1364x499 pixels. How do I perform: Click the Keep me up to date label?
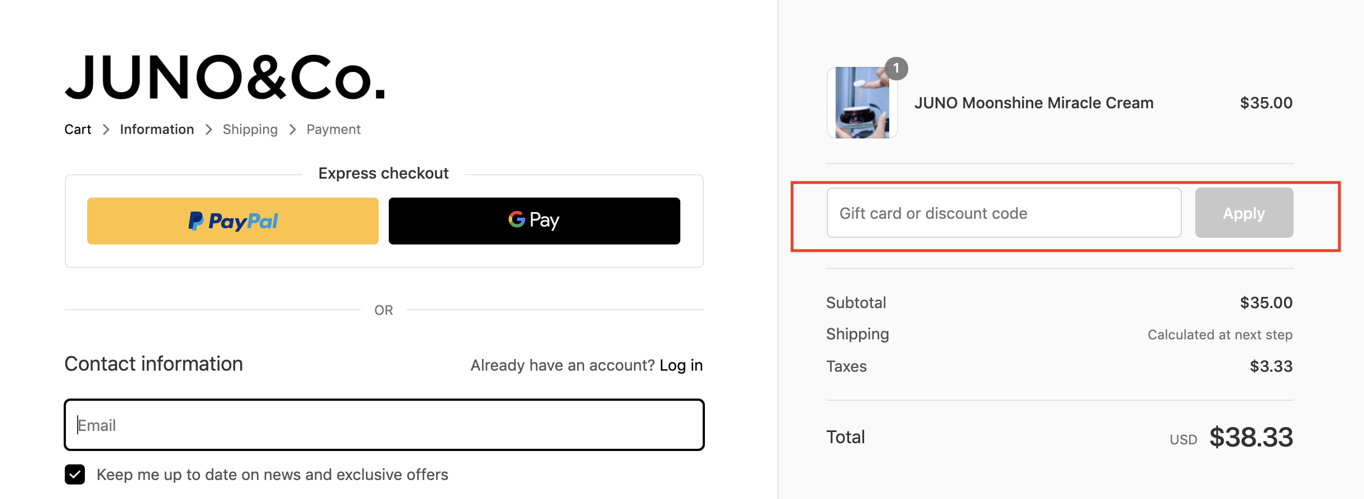click(x=272, y=474)
